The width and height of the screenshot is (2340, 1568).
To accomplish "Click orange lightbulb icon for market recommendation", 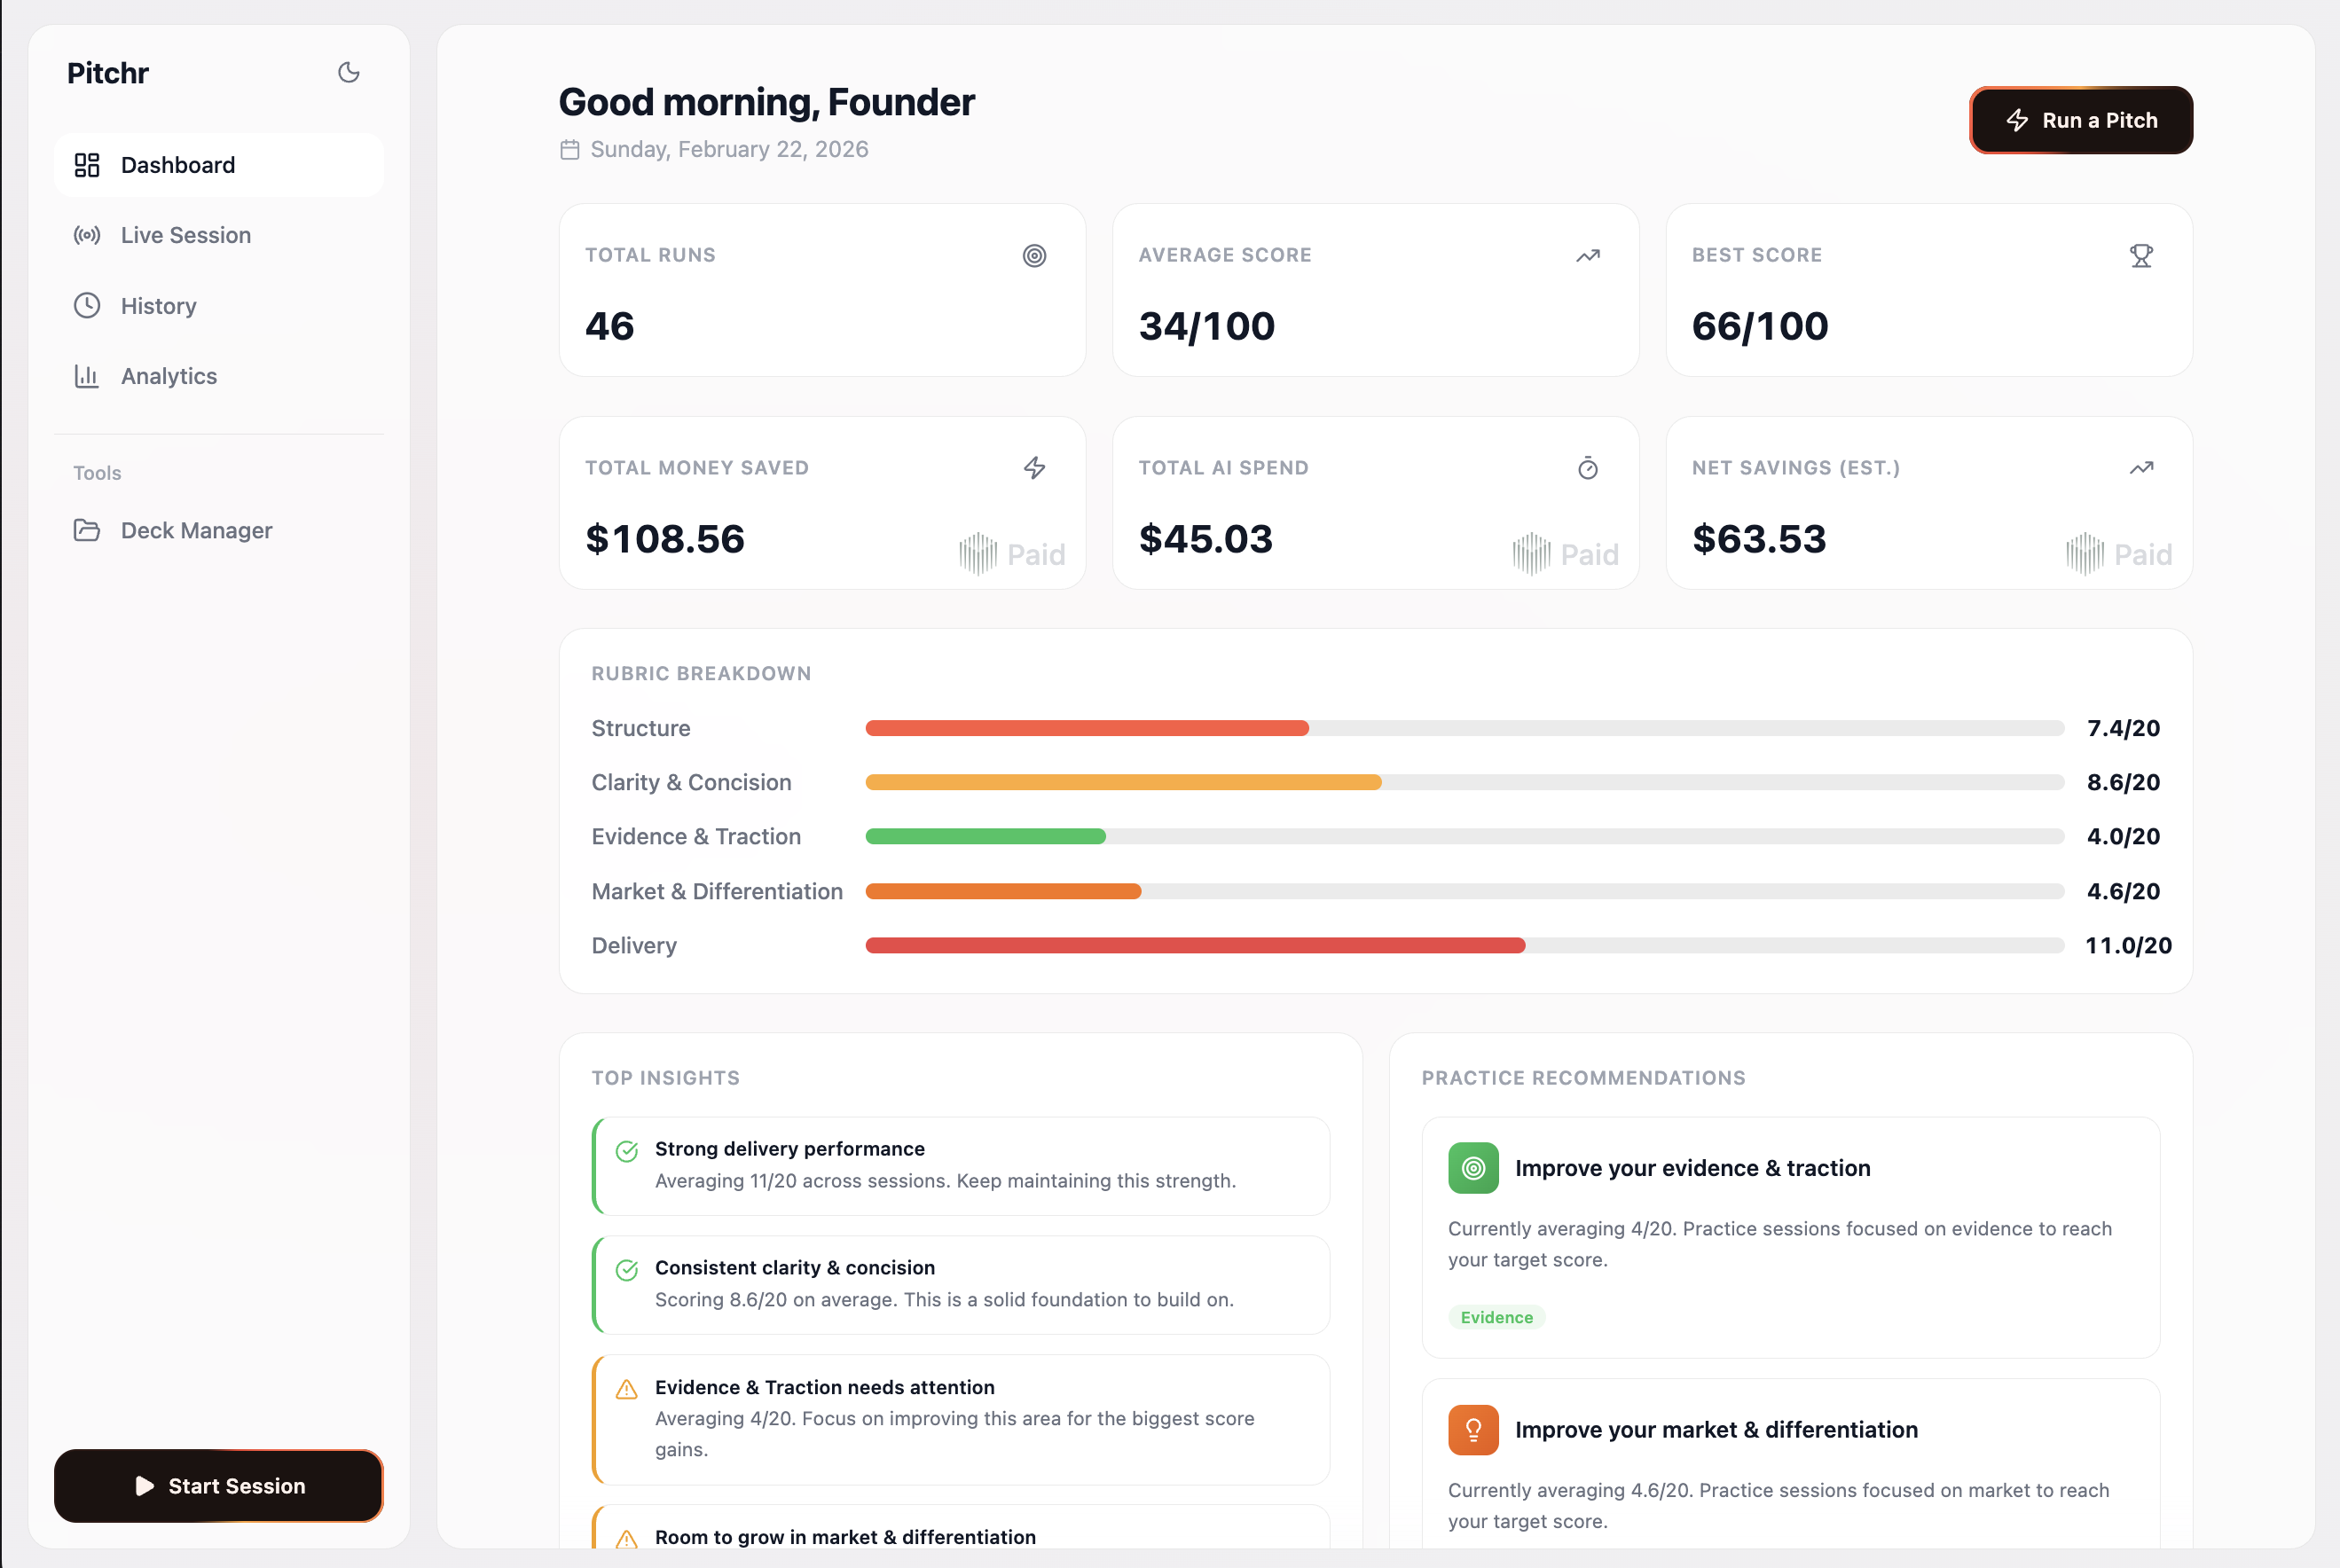I will tap(1472, 1430).
